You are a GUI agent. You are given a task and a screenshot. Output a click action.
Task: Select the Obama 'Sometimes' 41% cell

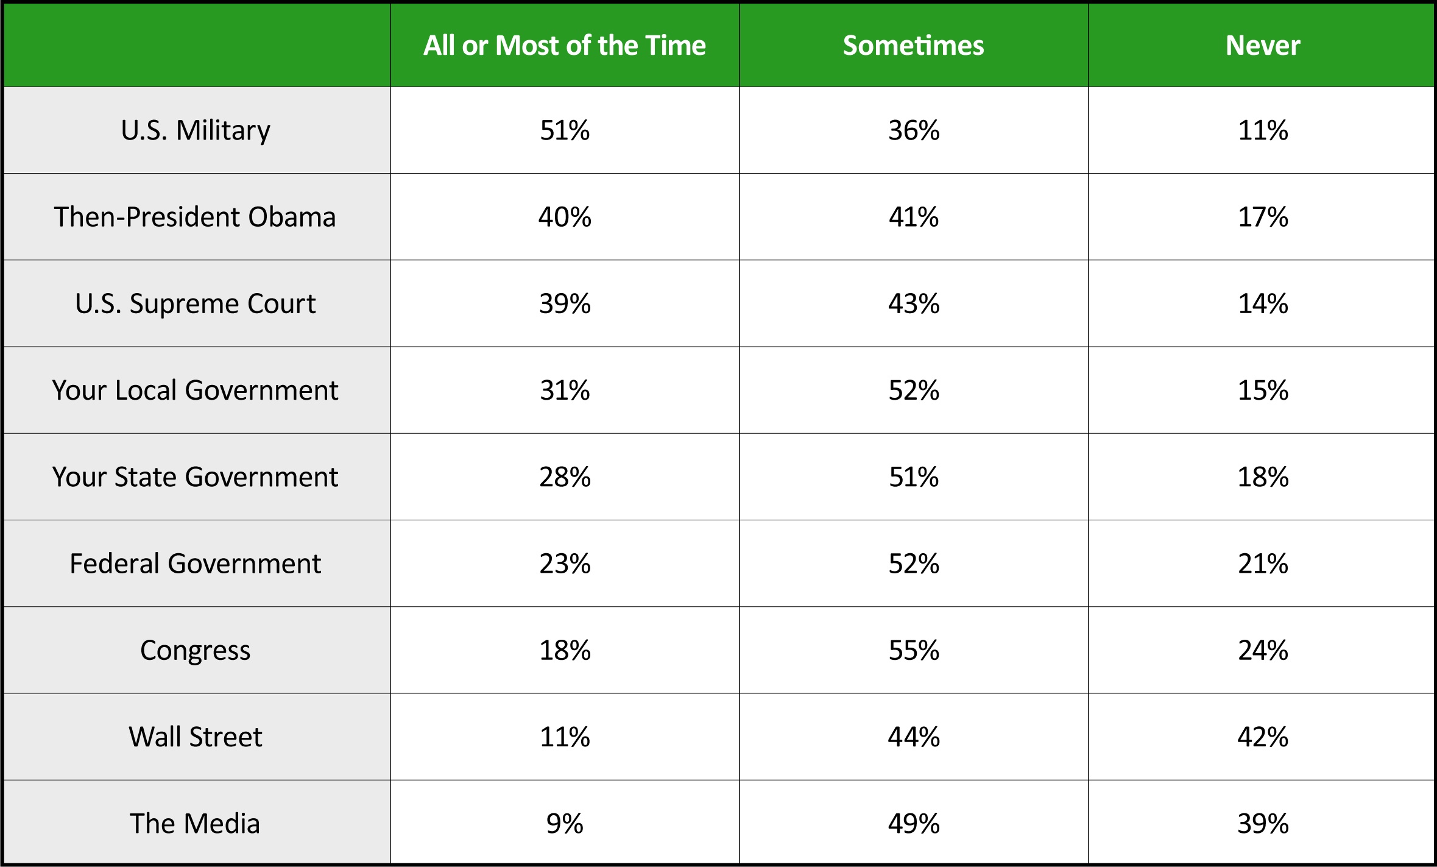point(913,217)
